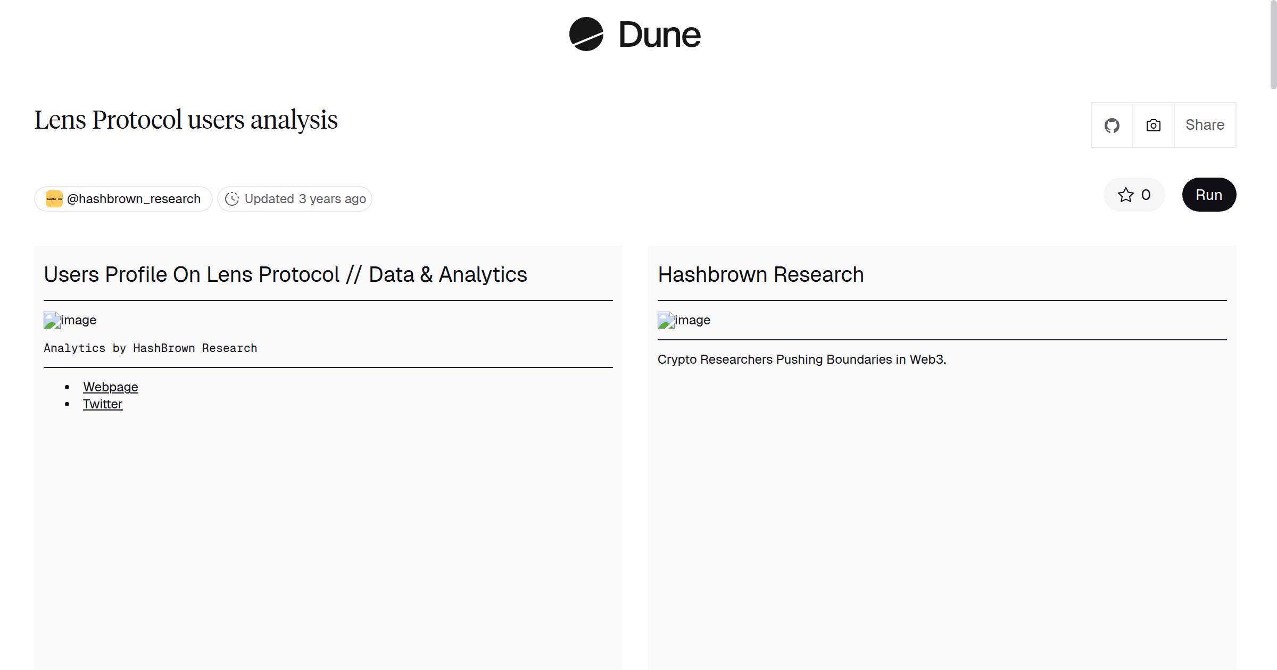
Task: Click the favorite count showing 0
Action: (x=1145, y=195)
